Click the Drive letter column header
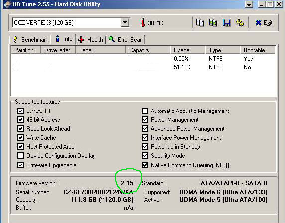This screenshot has height=223, width=285. [58, 50]
